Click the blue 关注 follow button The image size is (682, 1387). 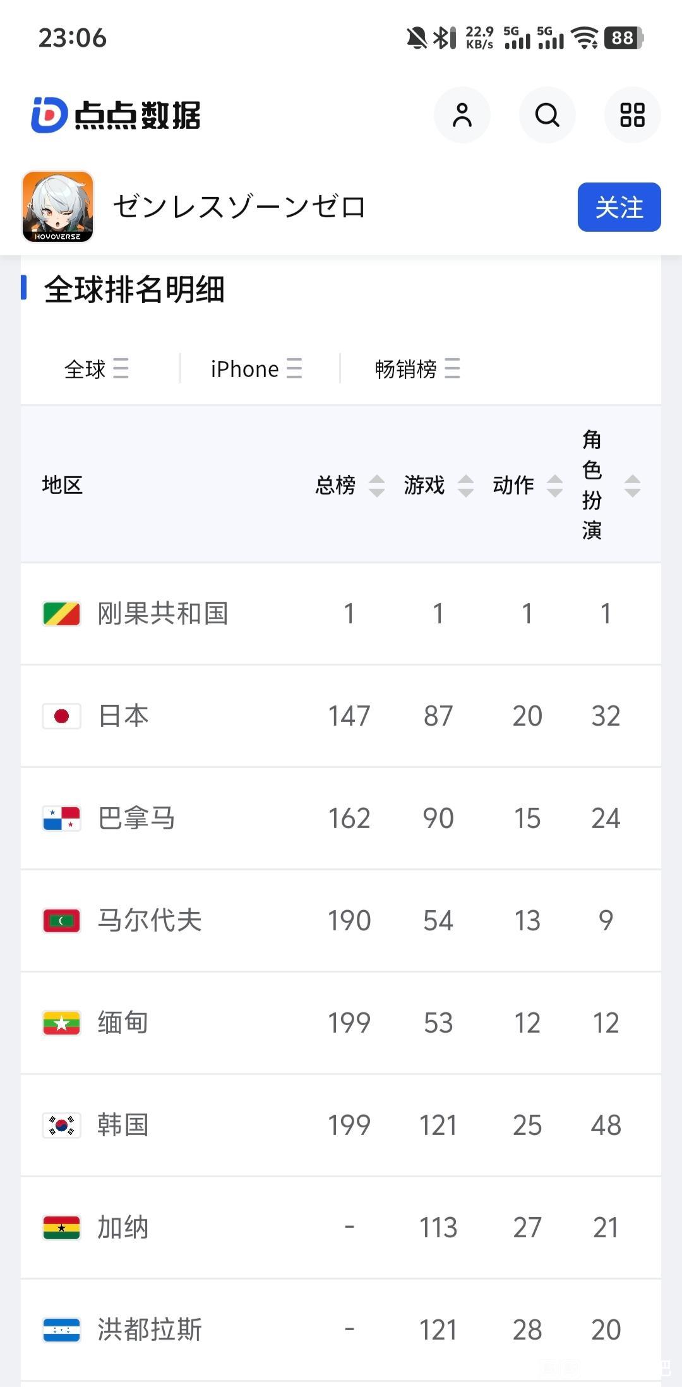pos(619,207)
